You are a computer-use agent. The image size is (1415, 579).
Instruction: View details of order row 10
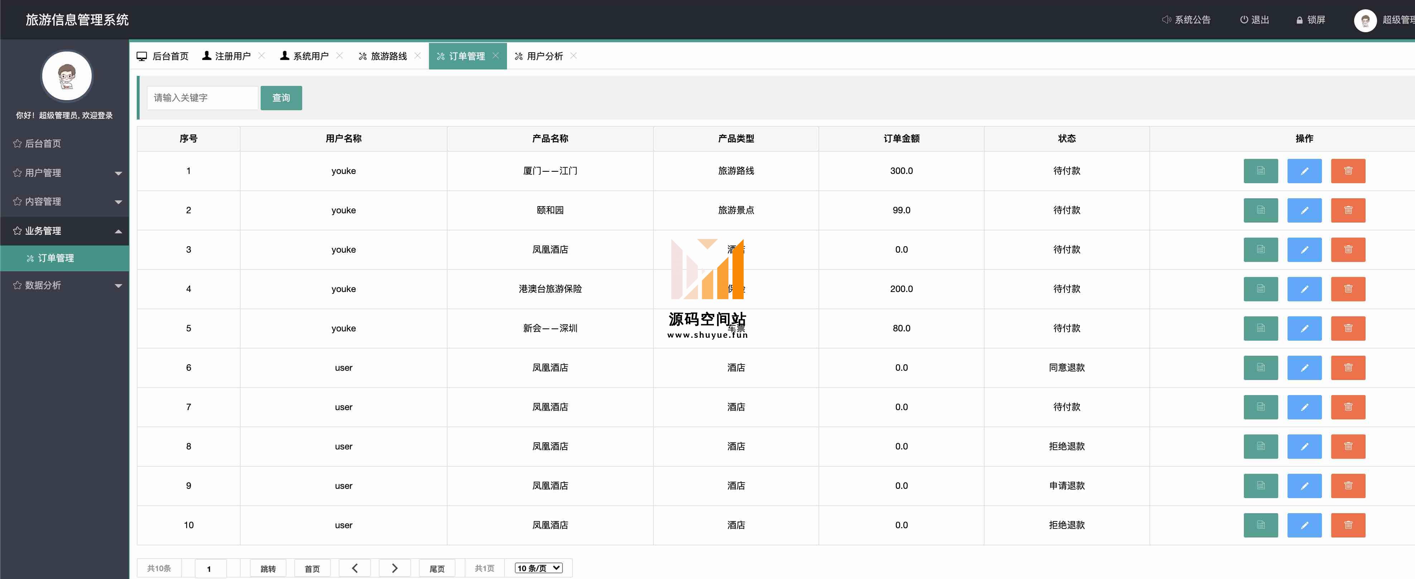(x=1260, y=525)
